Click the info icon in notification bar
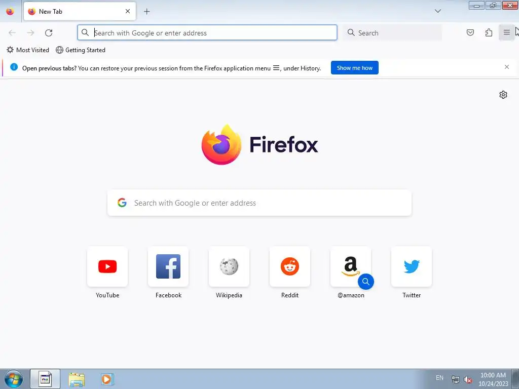 (x=14, y=67)
